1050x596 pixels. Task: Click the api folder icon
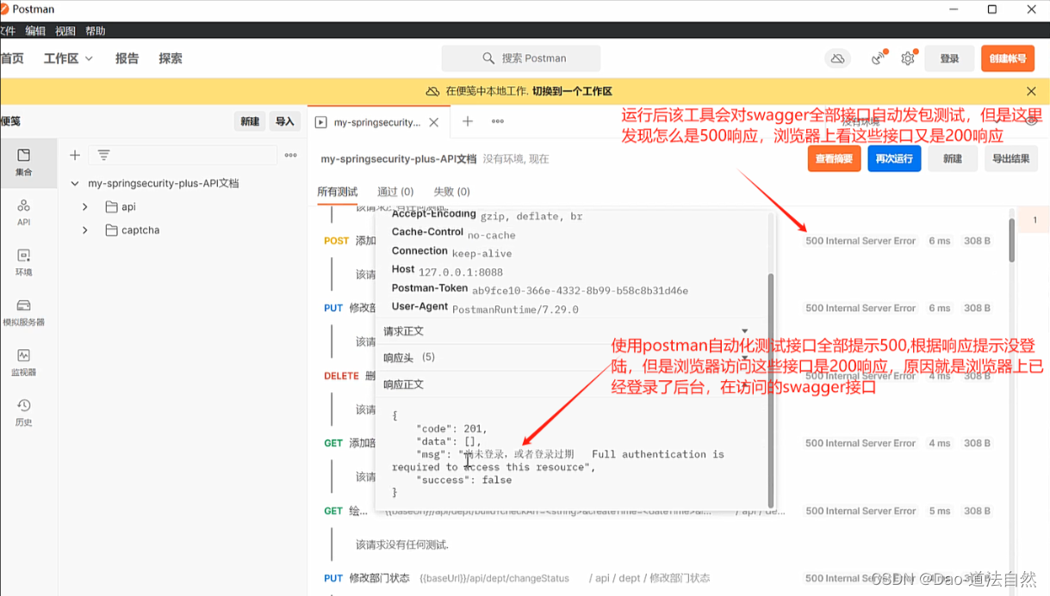click(x=111, y=207)
